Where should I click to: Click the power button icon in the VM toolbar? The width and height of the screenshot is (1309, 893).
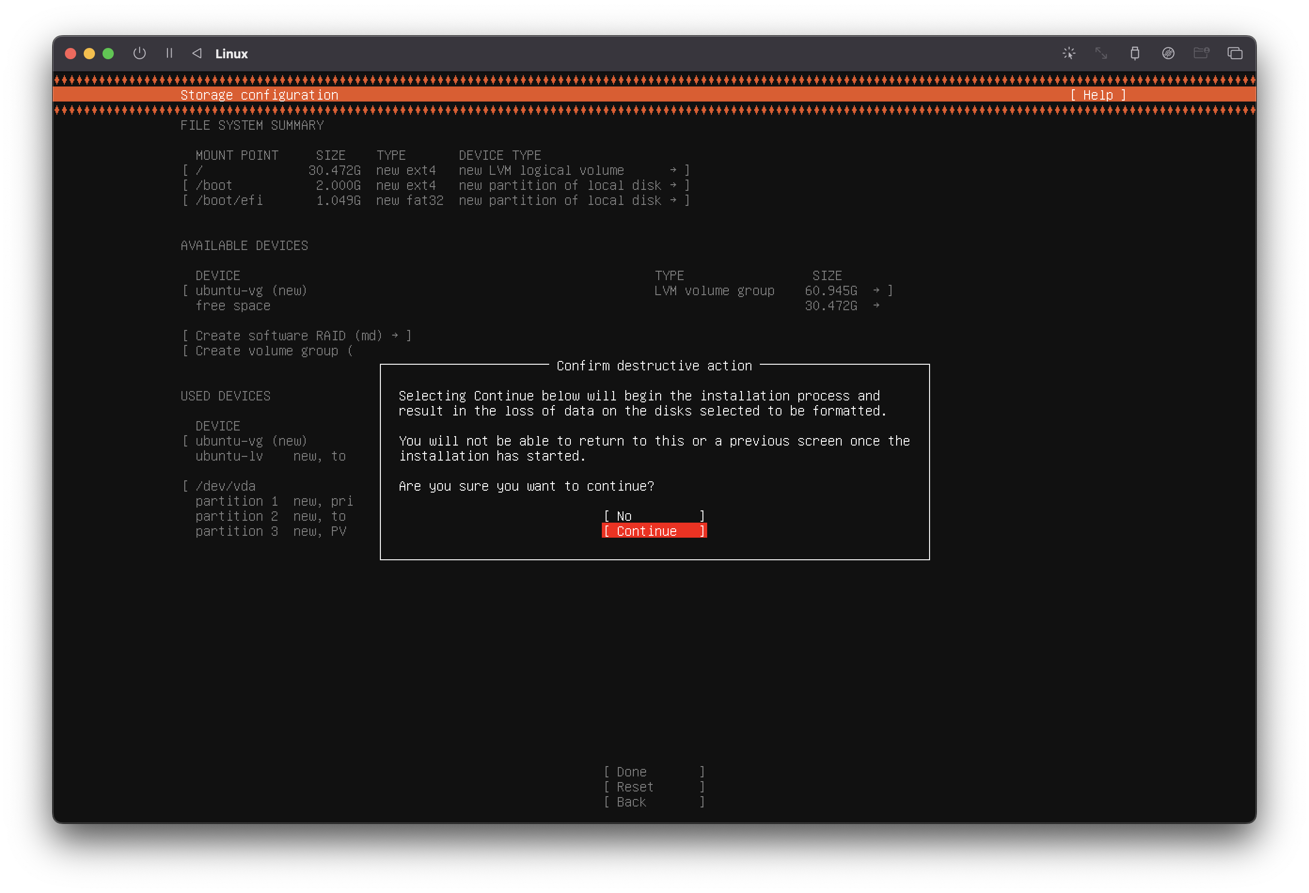tap(139, 54)
